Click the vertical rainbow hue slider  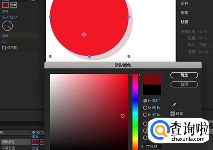135,112
